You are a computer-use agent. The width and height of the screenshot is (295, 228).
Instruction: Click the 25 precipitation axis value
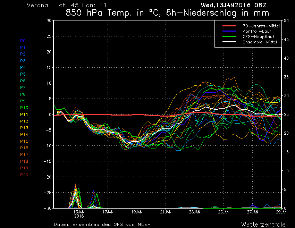[286, 115]
